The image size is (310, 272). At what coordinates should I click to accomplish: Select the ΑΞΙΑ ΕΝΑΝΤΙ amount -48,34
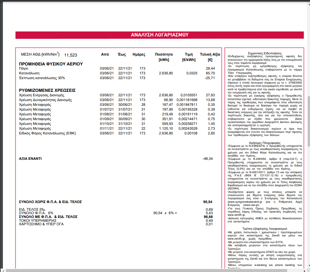[x=208, y=159]
